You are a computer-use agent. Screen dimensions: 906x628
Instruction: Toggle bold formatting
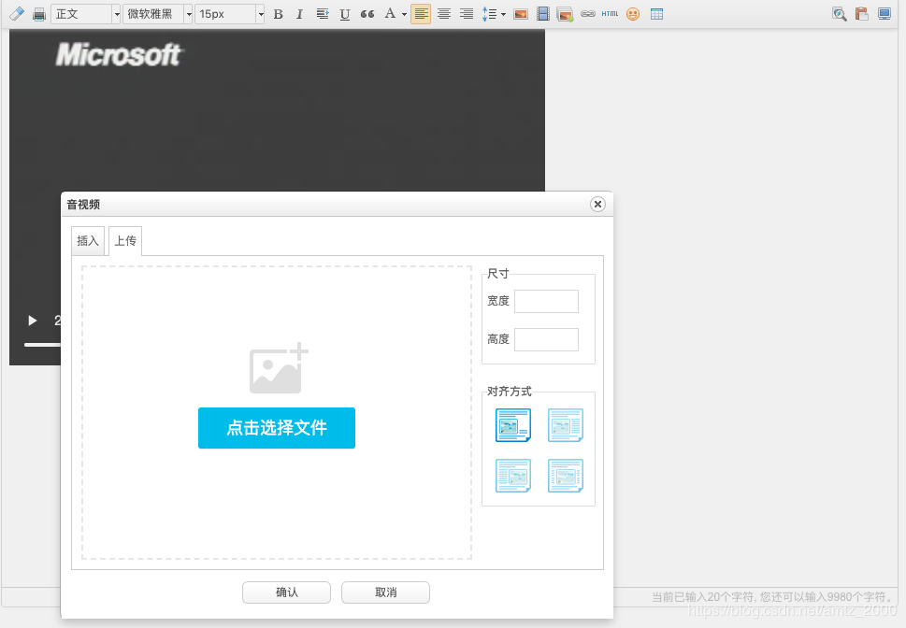(x=278, y=14)
